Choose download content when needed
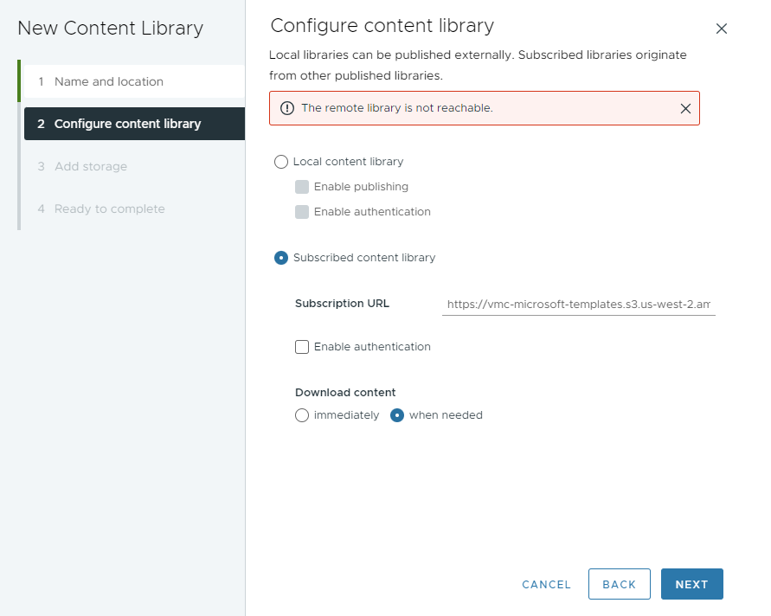This screenshot has height=616, width=771. (398, 415)
